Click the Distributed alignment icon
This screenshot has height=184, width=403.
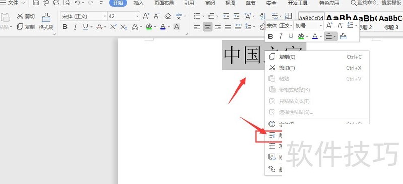click(238, 27)
